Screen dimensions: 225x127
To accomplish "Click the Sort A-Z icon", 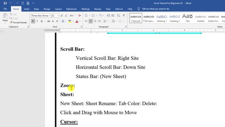I will coord(118,16).
